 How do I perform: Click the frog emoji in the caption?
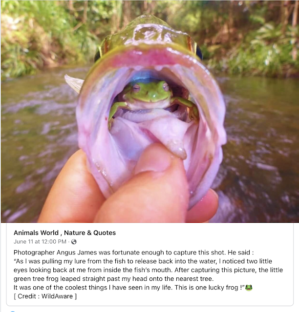[249, 288]
